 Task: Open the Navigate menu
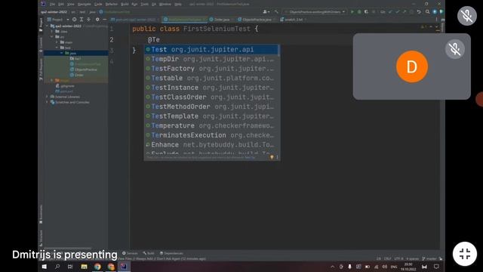tap(84, 5)
